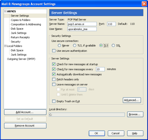The image size is (148, 140).
Task: Click the Add Account button
Action: point(25,112)
